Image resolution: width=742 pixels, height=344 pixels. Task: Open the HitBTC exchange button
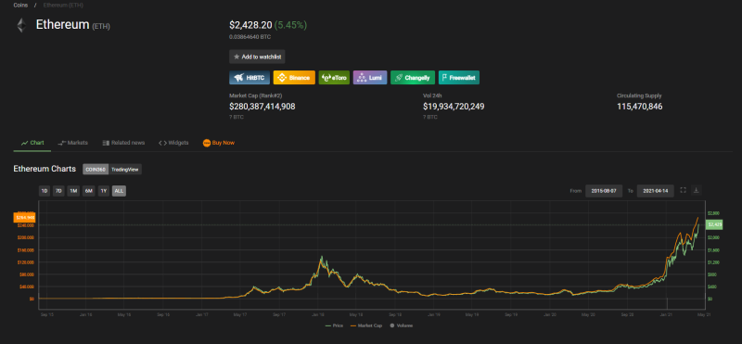pyautogui.click(x=249, y=78)
